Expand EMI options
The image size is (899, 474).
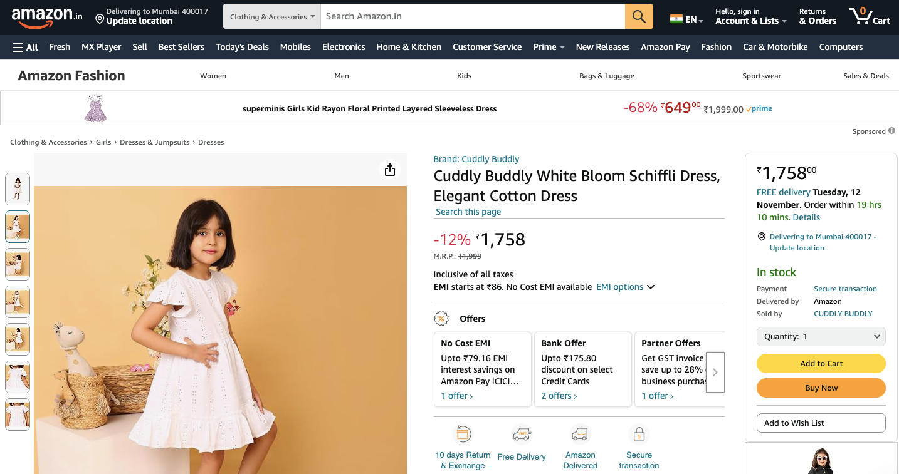625,287
